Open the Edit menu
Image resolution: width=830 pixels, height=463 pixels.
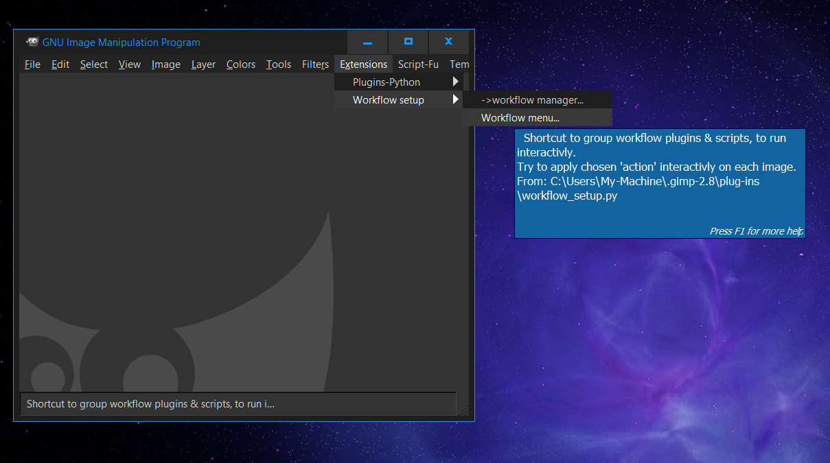pos(60,64)
